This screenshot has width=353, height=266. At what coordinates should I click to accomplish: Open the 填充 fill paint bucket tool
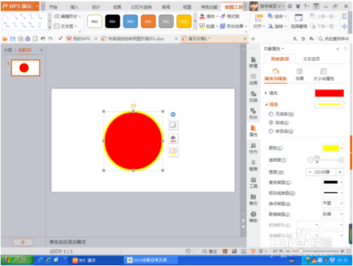click(x=202, y=16)
